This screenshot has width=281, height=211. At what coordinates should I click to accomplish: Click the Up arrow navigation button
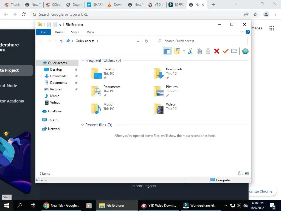pyautogui.click(x=61, y=41)
